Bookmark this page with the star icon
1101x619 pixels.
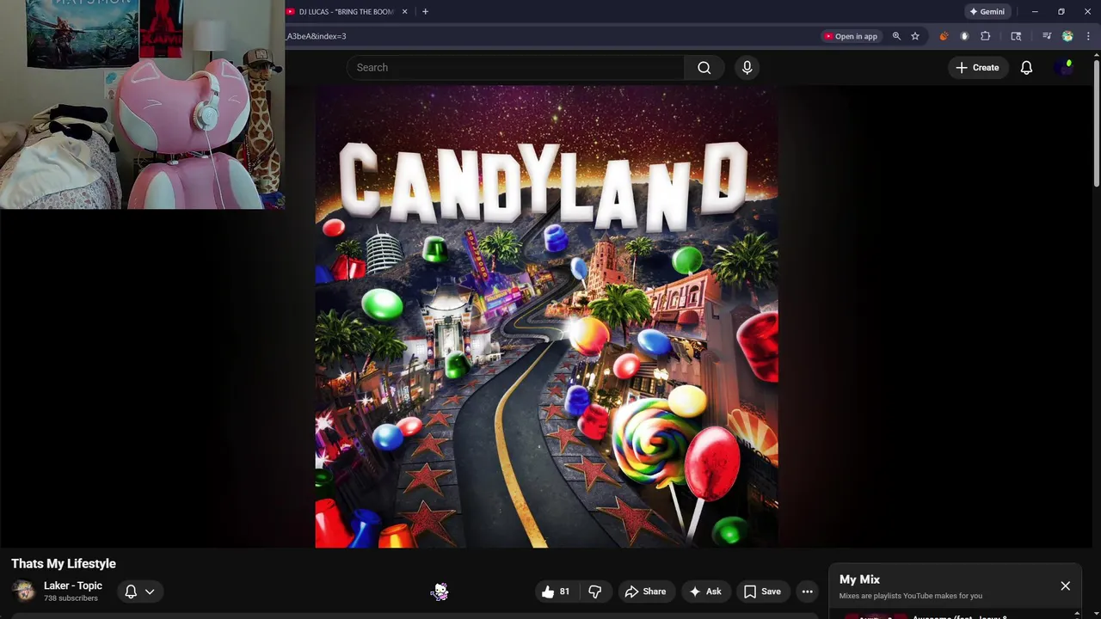[915, 36]
